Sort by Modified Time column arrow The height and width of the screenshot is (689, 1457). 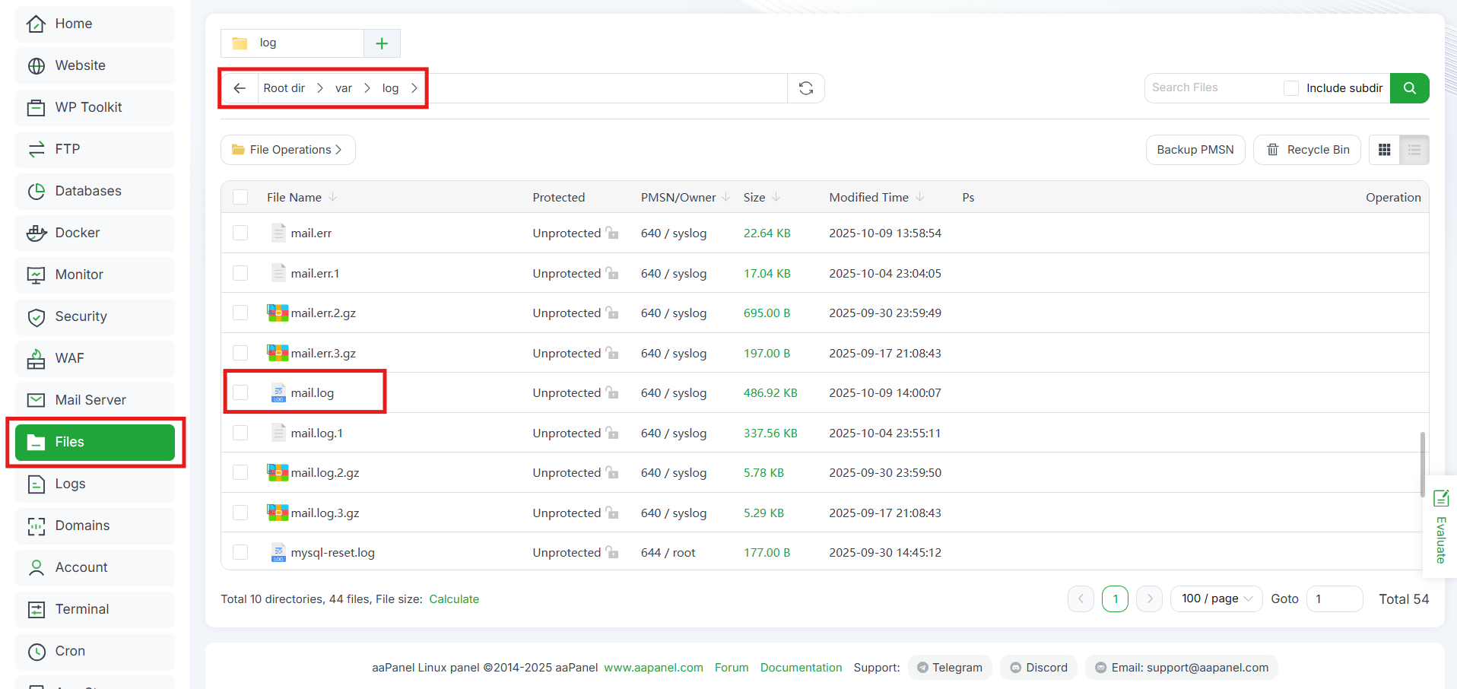pyautogui.click(x=919, y=197)
